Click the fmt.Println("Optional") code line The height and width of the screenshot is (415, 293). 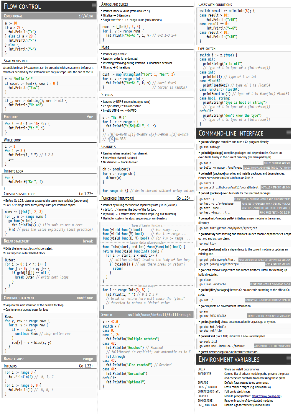click(x=126, y=382)
